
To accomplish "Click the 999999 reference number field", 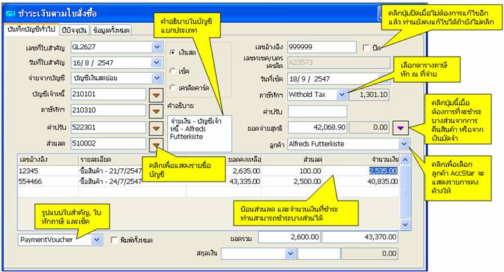I will pos(322,47).
